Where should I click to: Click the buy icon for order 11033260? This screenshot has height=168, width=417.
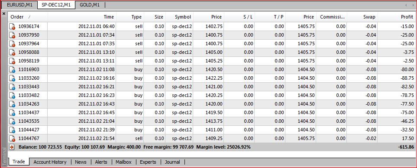(x=12, y=78)
